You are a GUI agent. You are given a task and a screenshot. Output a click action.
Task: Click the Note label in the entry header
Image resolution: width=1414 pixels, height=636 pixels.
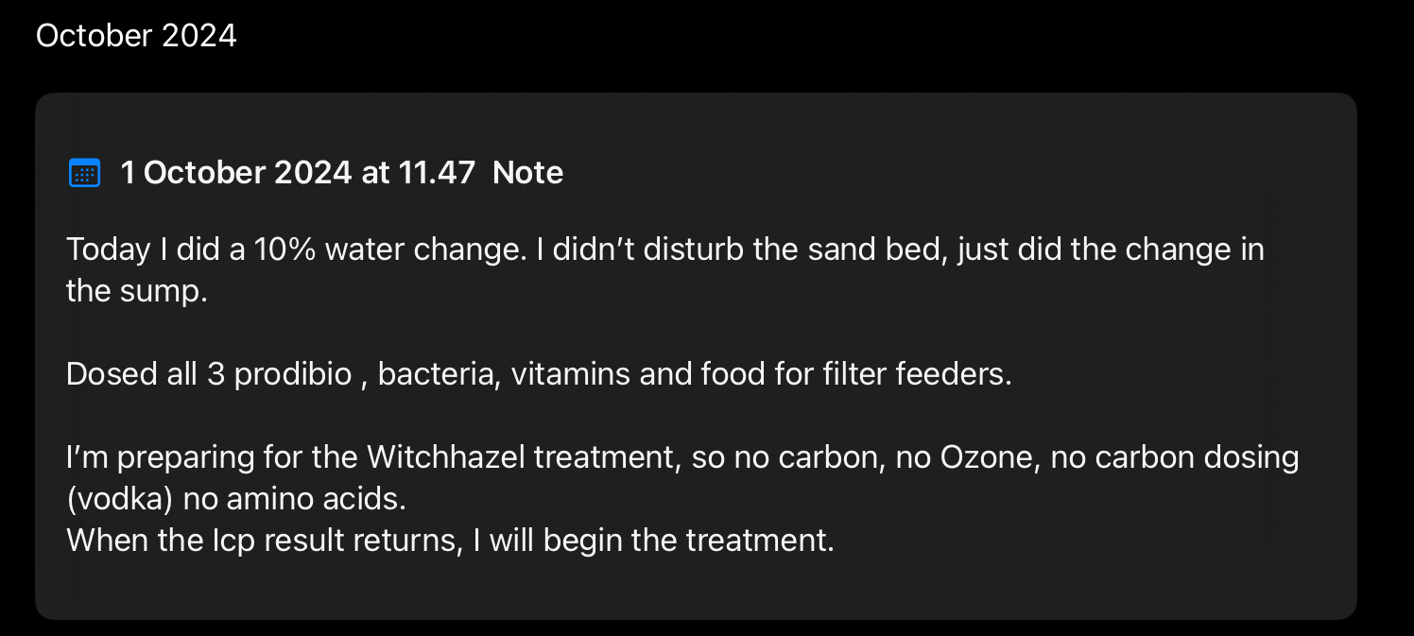point(527,173)
